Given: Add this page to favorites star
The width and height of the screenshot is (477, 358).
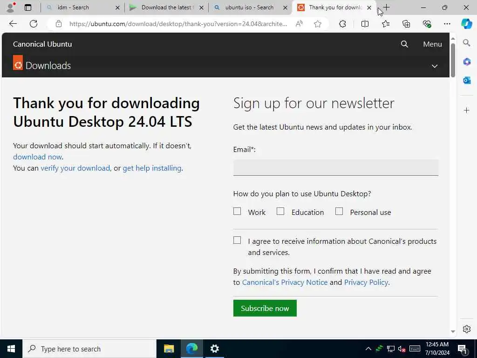Looking at the screenshot, I should coord(318,24).
